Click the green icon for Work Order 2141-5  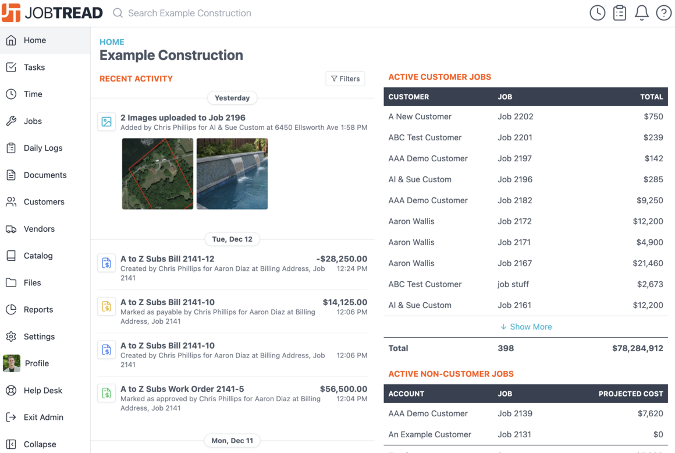[106, 393]
